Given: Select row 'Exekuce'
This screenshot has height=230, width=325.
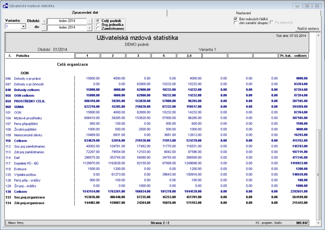Looking at the screenshot, I should [156, 169].
